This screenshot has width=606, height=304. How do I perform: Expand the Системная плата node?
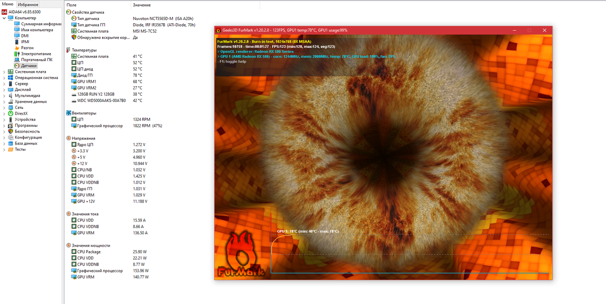coord(4,72)
